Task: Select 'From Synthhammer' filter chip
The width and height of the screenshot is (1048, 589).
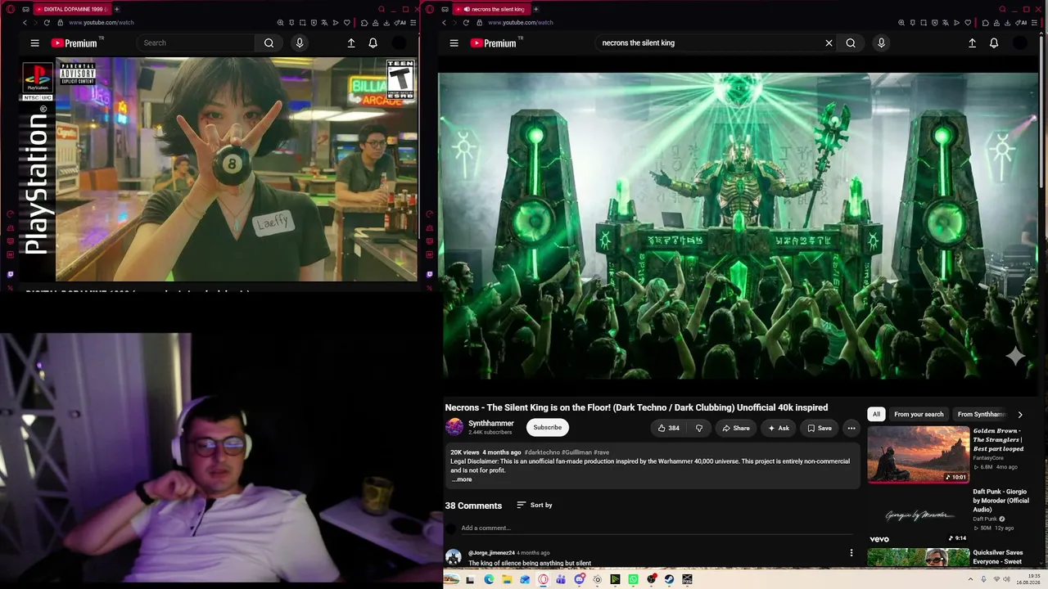Action: tap(981, 415)
